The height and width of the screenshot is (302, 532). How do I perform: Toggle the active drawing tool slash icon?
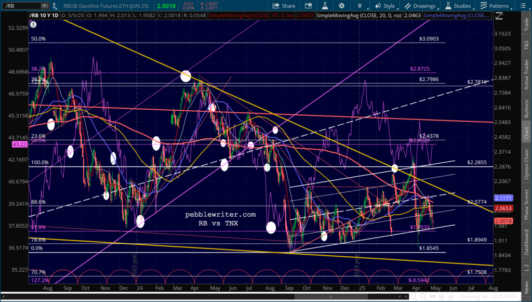pos(450,297)
